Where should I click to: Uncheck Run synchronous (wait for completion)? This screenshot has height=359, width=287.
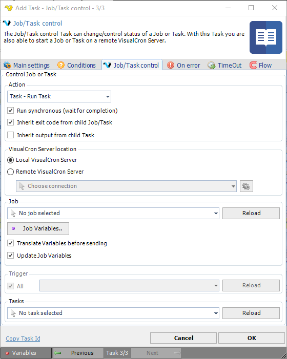pyautogui.click(x=11, y=111)
